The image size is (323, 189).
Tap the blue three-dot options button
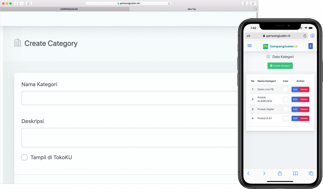(310, 46)
